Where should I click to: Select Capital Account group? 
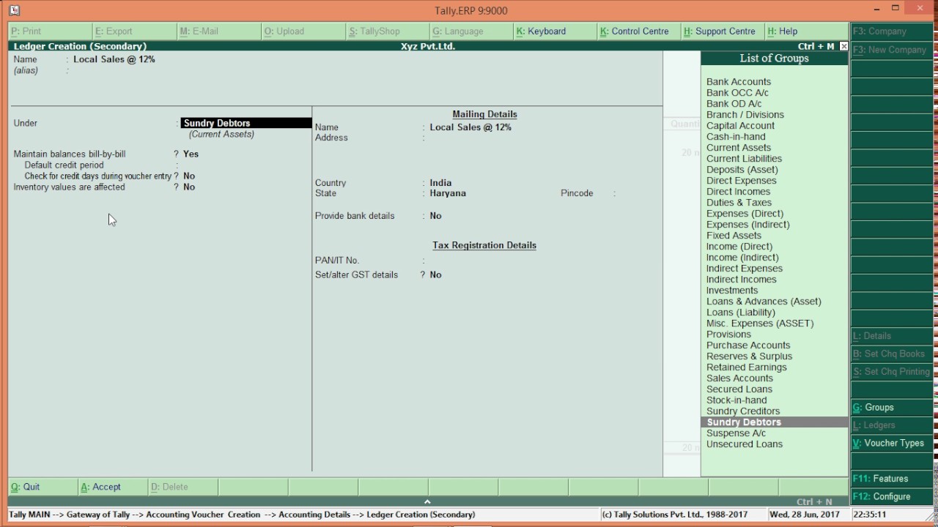coord(740,126)
